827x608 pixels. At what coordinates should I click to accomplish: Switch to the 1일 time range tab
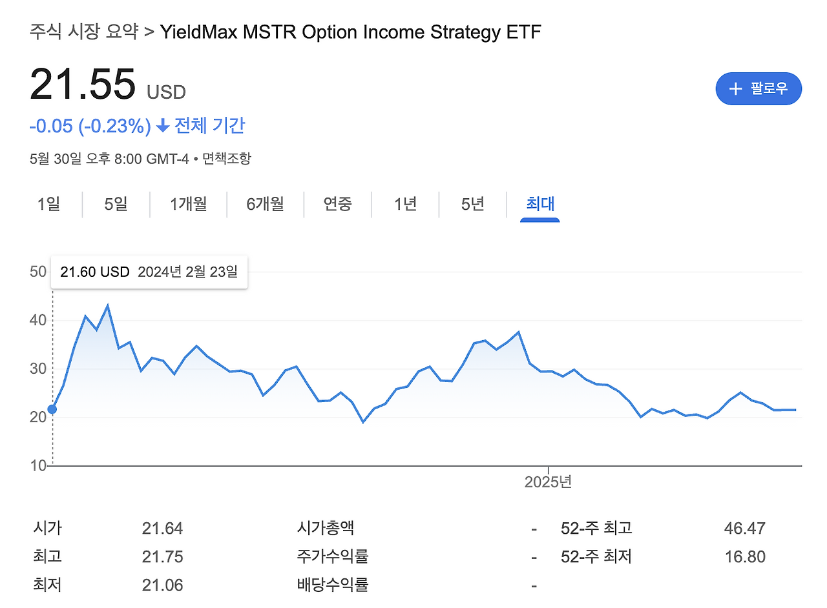[x=50, y=204]
